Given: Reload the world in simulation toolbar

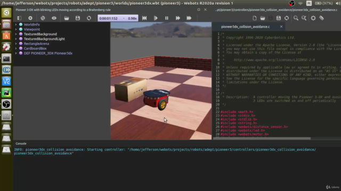Looking at the screenshot, I should pyautogui.click(x=89, y=18).
